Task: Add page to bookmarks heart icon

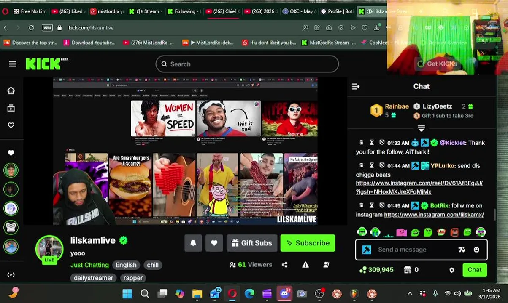Action: (365, 28)
